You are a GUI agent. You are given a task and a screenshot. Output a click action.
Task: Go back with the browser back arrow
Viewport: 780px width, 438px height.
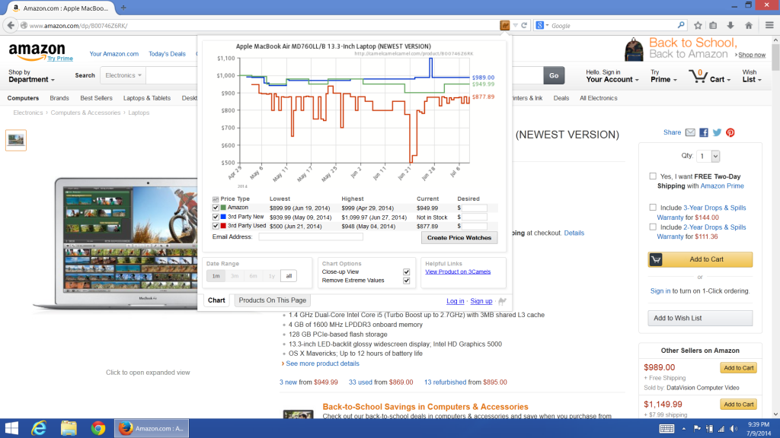(x=11, y=25)
